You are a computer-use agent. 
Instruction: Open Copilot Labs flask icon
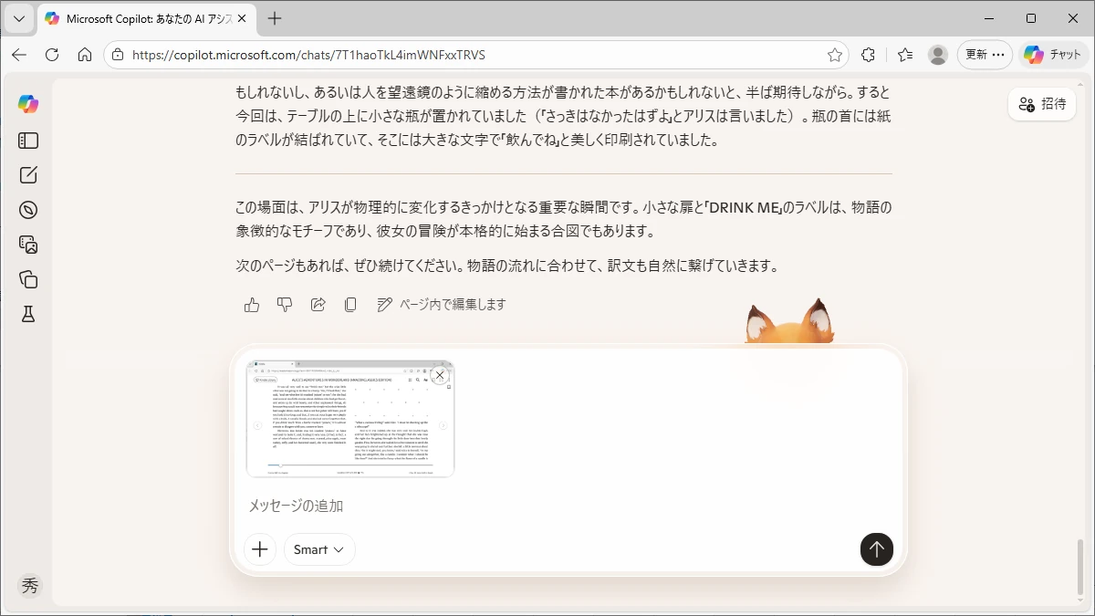tap(28, 314)
